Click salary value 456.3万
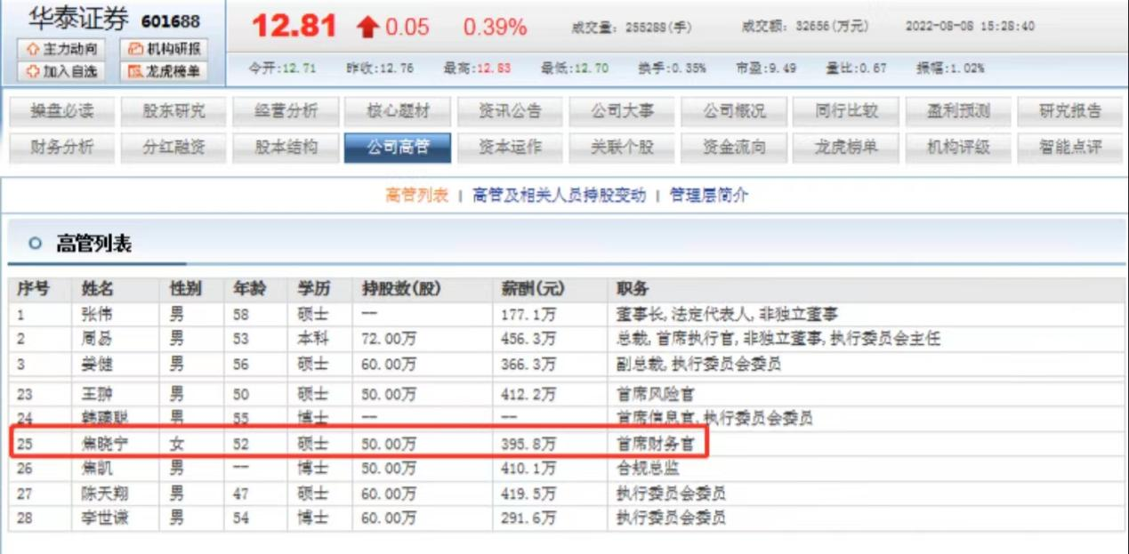The width and height of the screenshot is (1129, 554). pyautogui.click(x=528, y=339)
